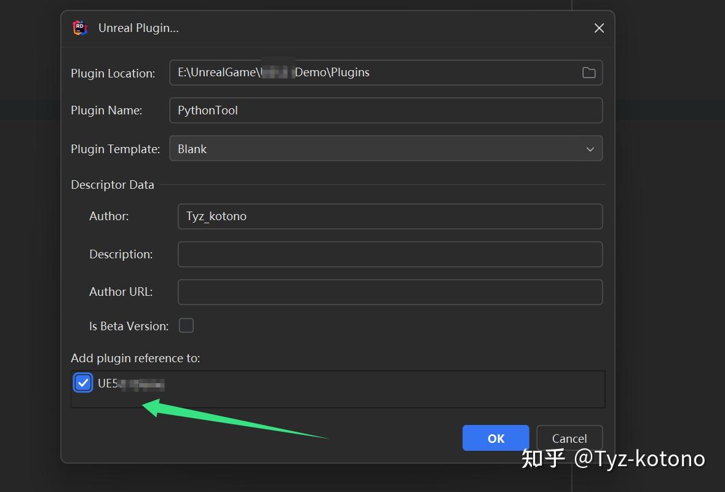
Task: Click the 知乎 @Tyz-kotono watermark
Action: point(614,459)
